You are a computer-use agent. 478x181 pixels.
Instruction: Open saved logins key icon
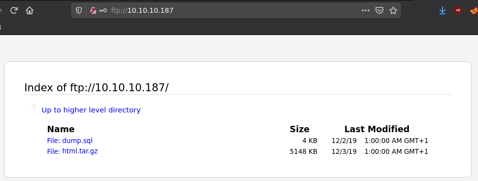(x=103, y=10)
